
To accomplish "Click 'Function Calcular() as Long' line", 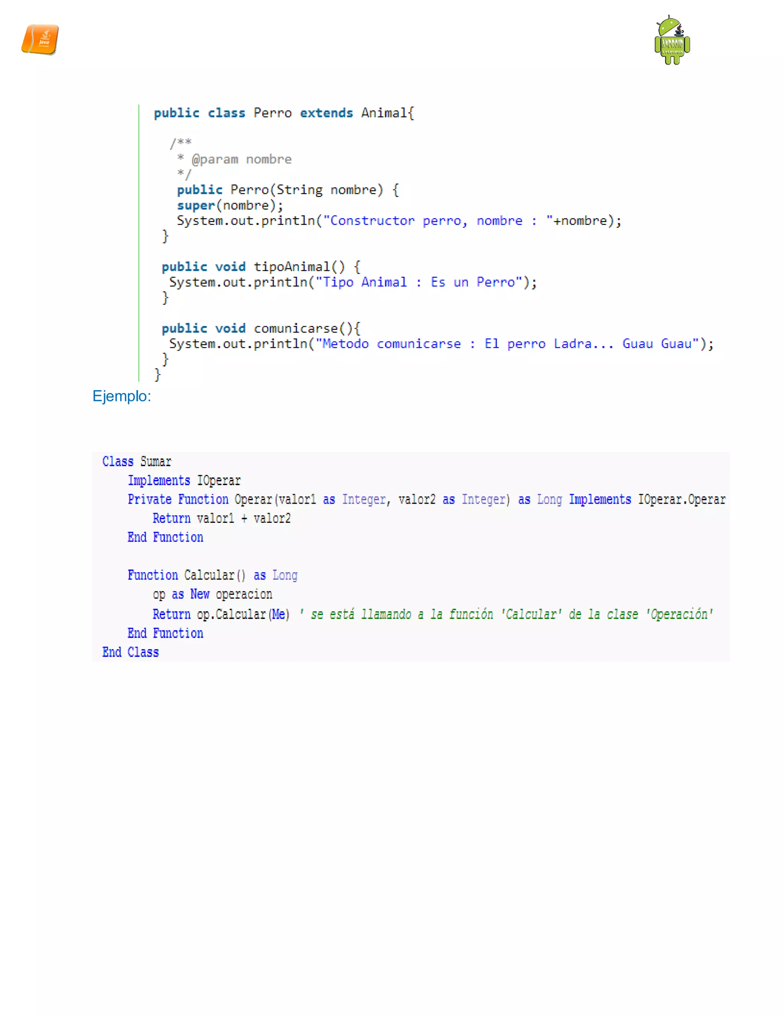I will pos(212,575).
